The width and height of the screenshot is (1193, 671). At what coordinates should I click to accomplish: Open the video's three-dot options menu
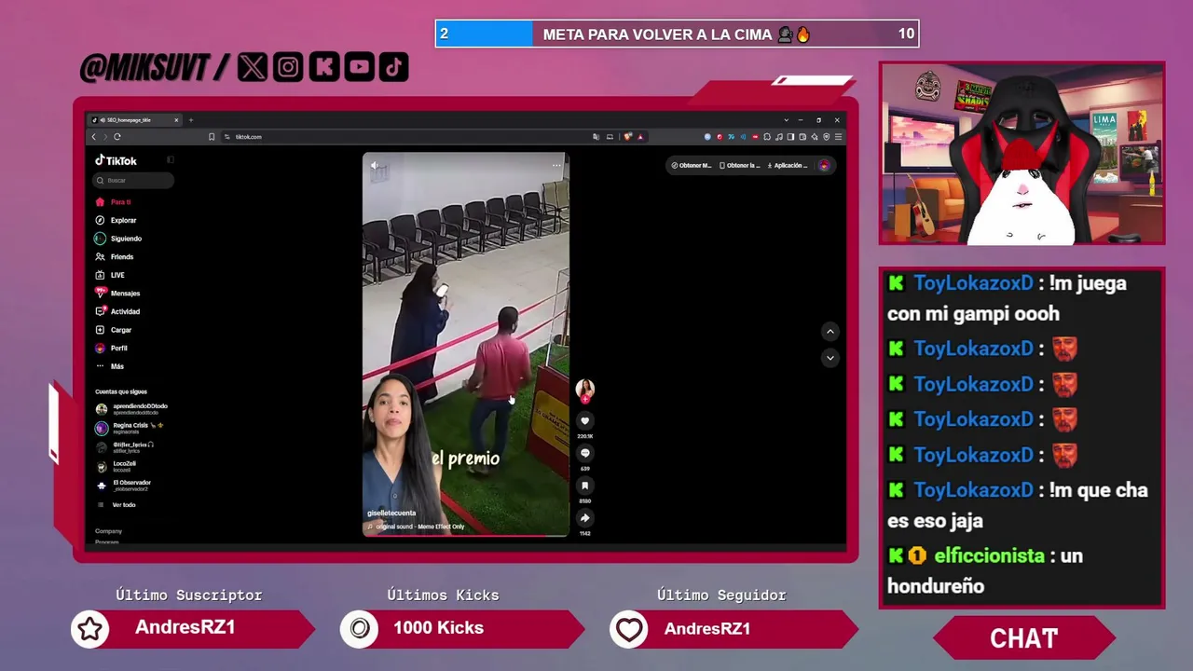pos(556,166)
